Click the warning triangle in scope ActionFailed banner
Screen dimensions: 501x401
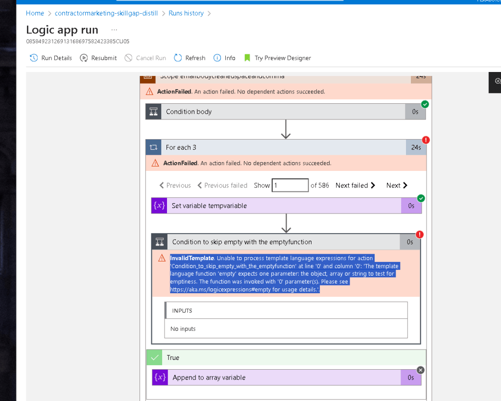tap(149, 92)
